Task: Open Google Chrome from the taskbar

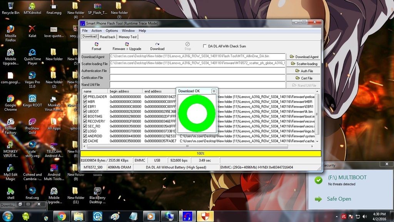Action: point(61,216)
